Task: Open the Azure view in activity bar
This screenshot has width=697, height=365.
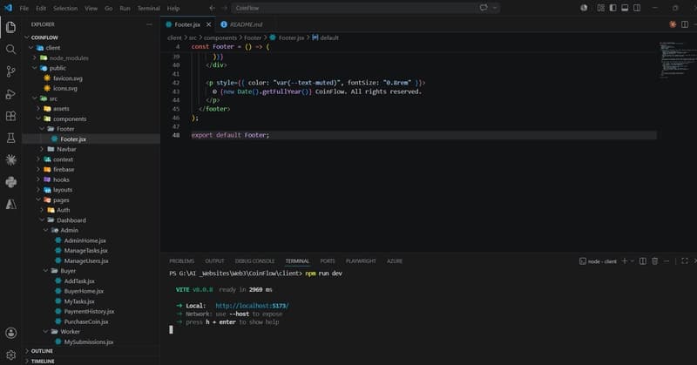Action: 10,204
